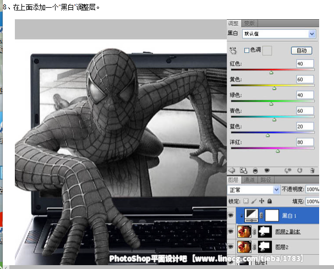The image size is (334, 269).
Task: Click the 黄色 value field
Action: pyautogui.click(x=305, y=79)
